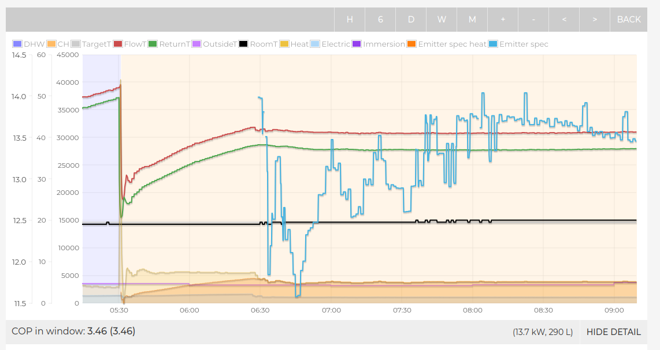Set time window to Hour (H)
This screenshot has width=660, height=350.
click(x=350, y=20)
